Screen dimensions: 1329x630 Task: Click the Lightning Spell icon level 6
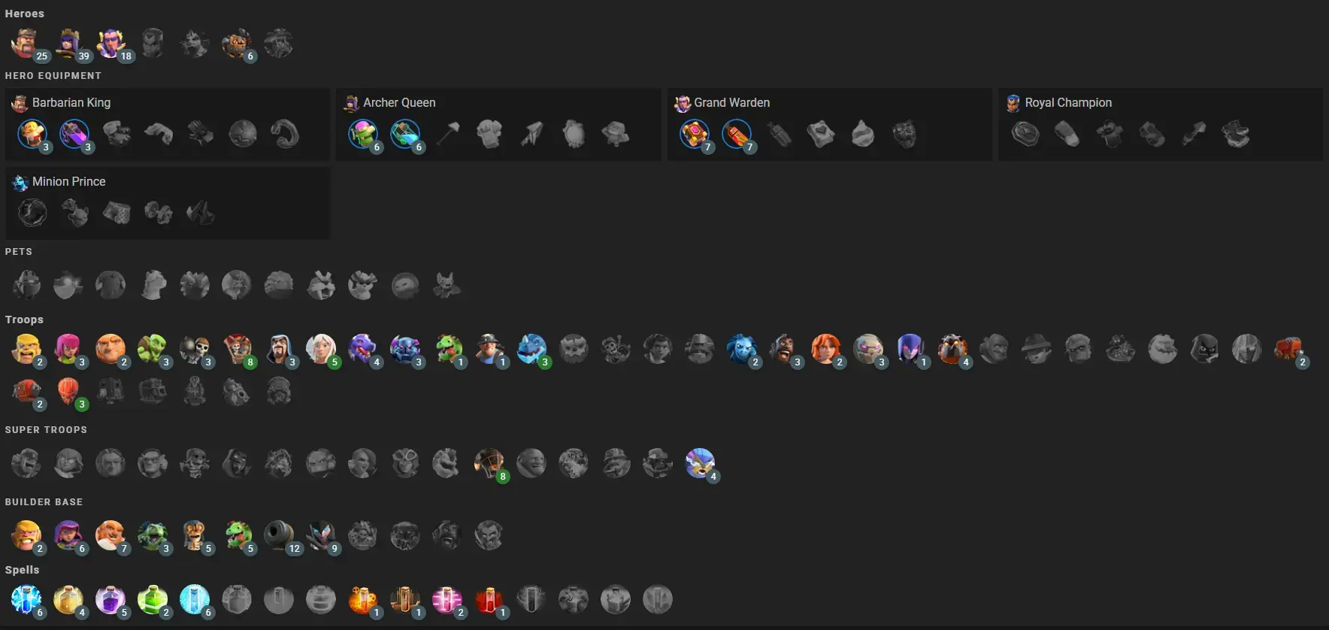[26, 599]
